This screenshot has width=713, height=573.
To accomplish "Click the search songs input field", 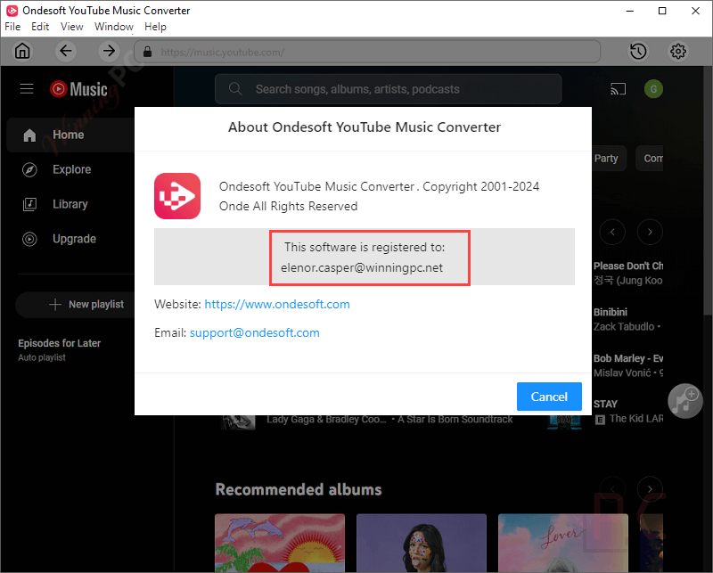I will 389,89.
